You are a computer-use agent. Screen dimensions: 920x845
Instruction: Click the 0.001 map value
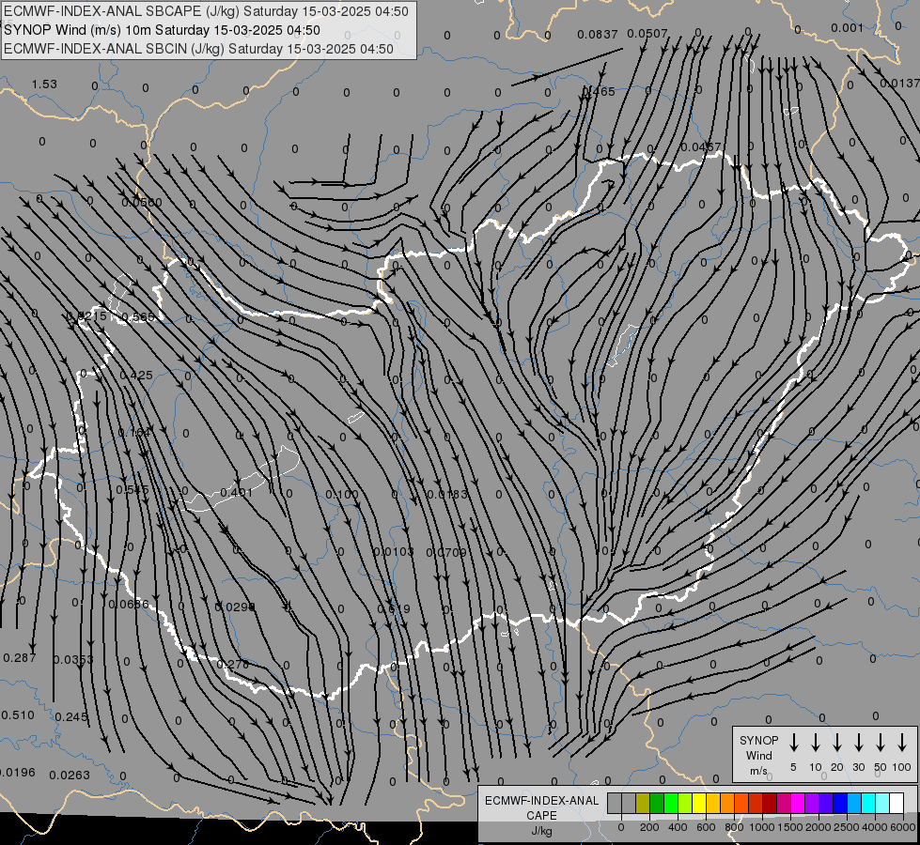[x=848, y=28]
